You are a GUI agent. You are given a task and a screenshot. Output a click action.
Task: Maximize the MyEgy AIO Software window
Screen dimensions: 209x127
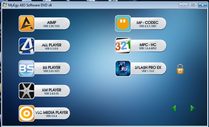point(193,5)
